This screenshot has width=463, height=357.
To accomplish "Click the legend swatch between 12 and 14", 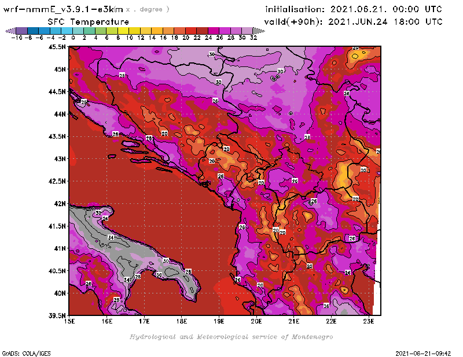I will point(146,31).
